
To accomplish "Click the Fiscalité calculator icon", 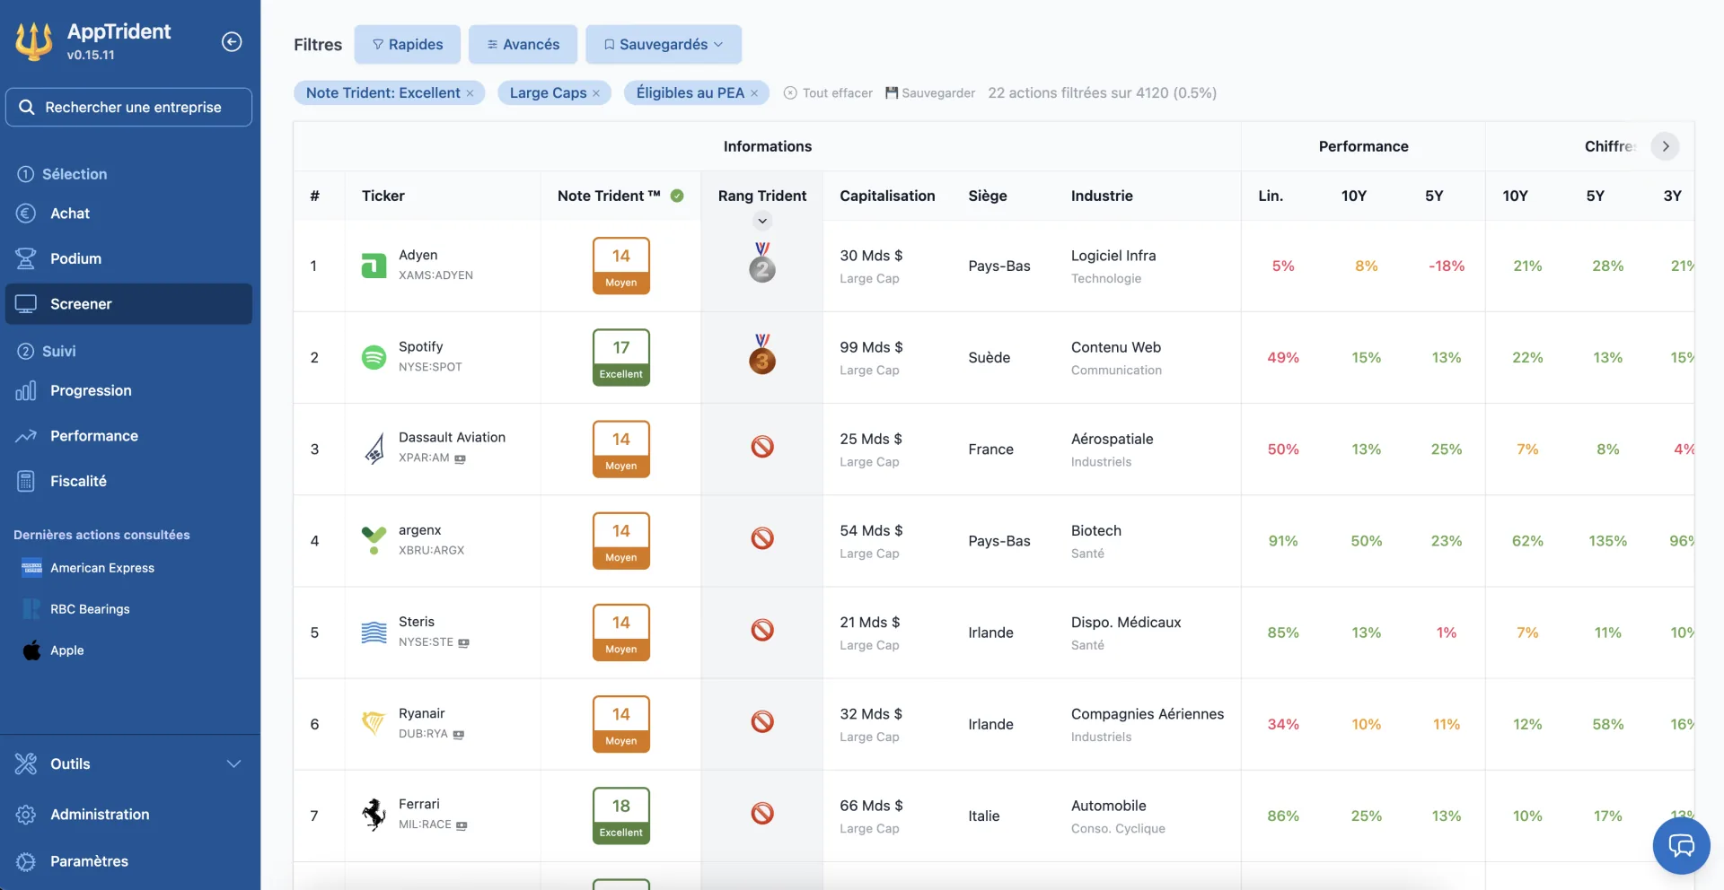I will pyautogui.click(x=26, y=481).
